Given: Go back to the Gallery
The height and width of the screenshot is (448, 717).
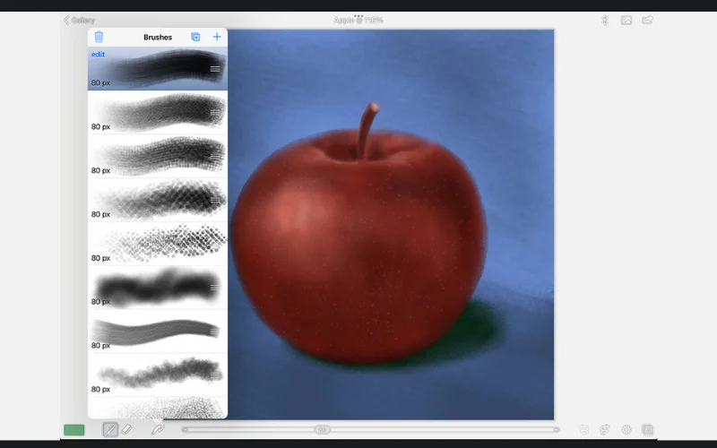Looking at the screenshot, I should tap(80, 20).
